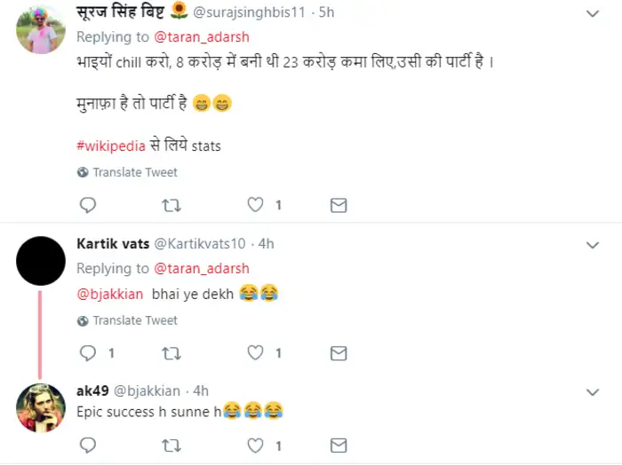Retweet the surajsinghbis11 tweet

click(x=171, y=205)
